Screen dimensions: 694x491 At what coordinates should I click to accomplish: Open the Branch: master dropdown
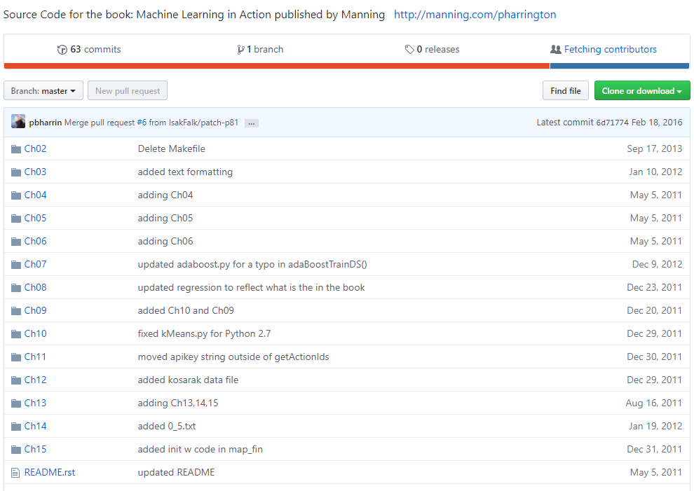point(43,90)
